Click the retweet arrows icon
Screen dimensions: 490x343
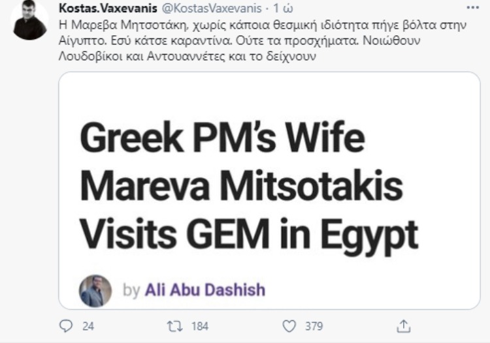coord(174,324)
